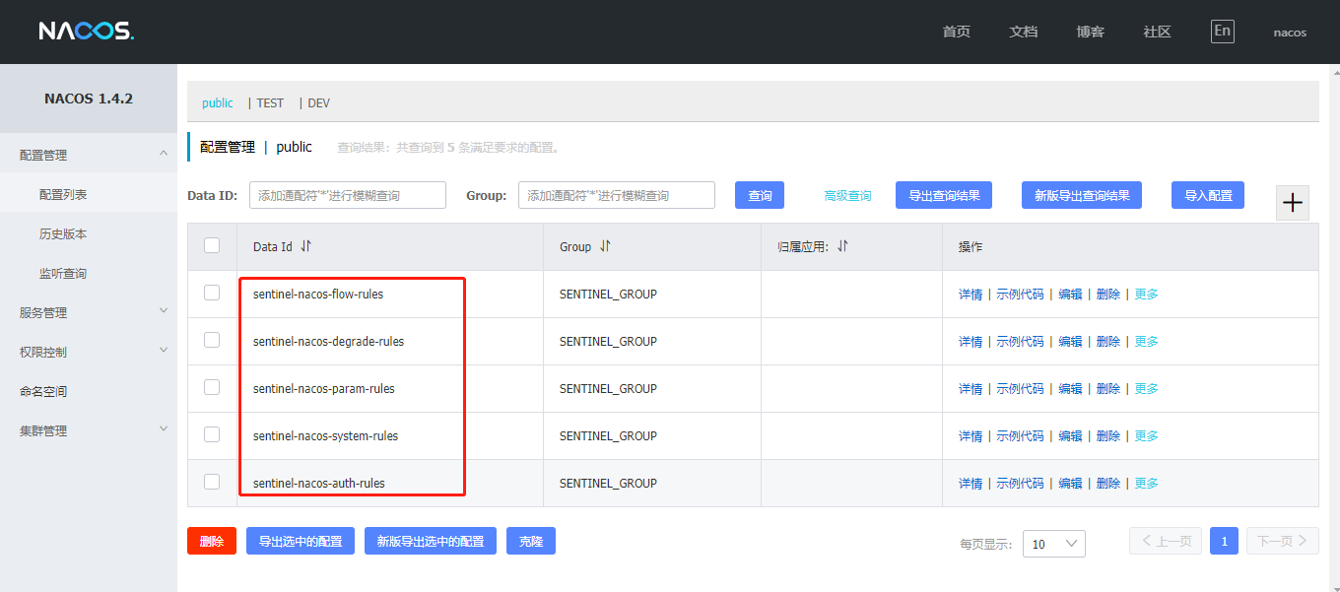
Task: Click the red 删除 button
Action: pyautogui.click(x=212, y=541)
